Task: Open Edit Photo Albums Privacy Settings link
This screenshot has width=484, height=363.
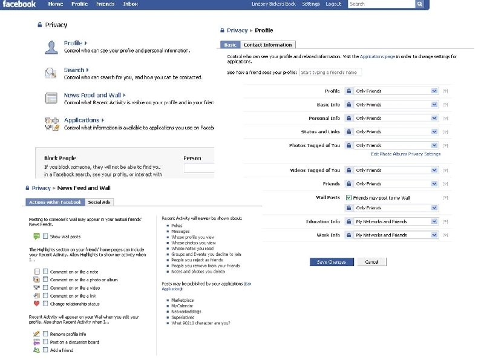Action: point(405,154)
